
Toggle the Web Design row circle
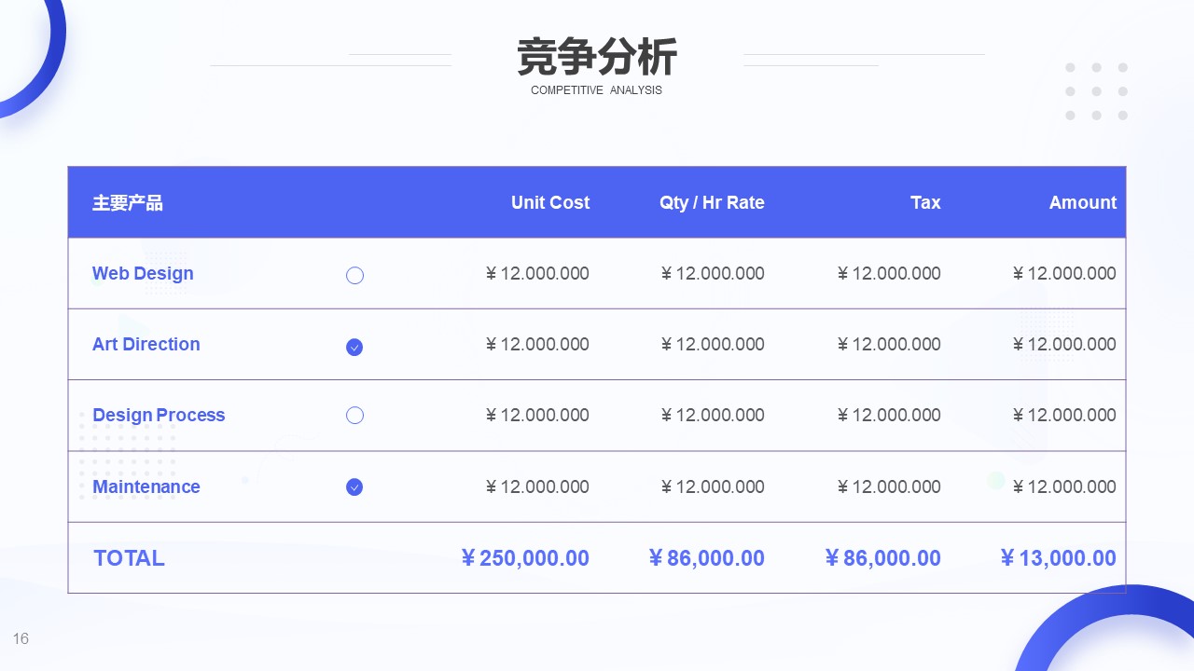(354, 275)
